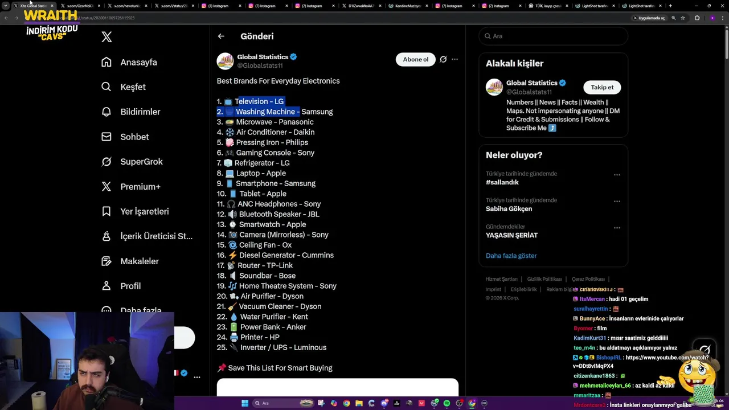The image size is (729, 410).
Task: Click text "Gaming Console – Sony"
Action: click(275, 153)
